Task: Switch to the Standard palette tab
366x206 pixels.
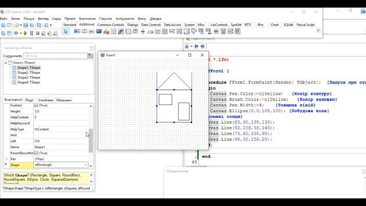Action: click(x=70, y=25)
